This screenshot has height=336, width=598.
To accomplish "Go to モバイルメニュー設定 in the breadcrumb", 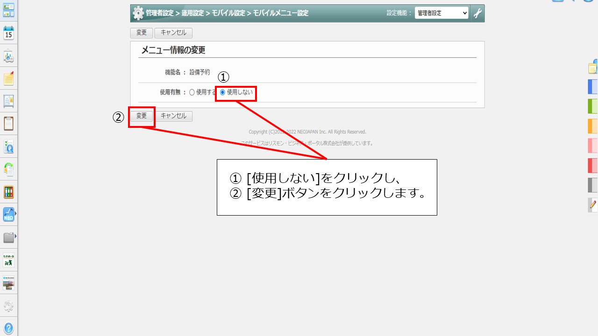I will [281, 13].
